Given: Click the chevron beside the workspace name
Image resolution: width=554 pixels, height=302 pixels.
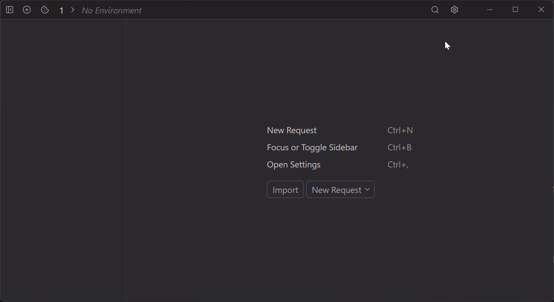Looking at the screenshot, I should coord(73,10).
